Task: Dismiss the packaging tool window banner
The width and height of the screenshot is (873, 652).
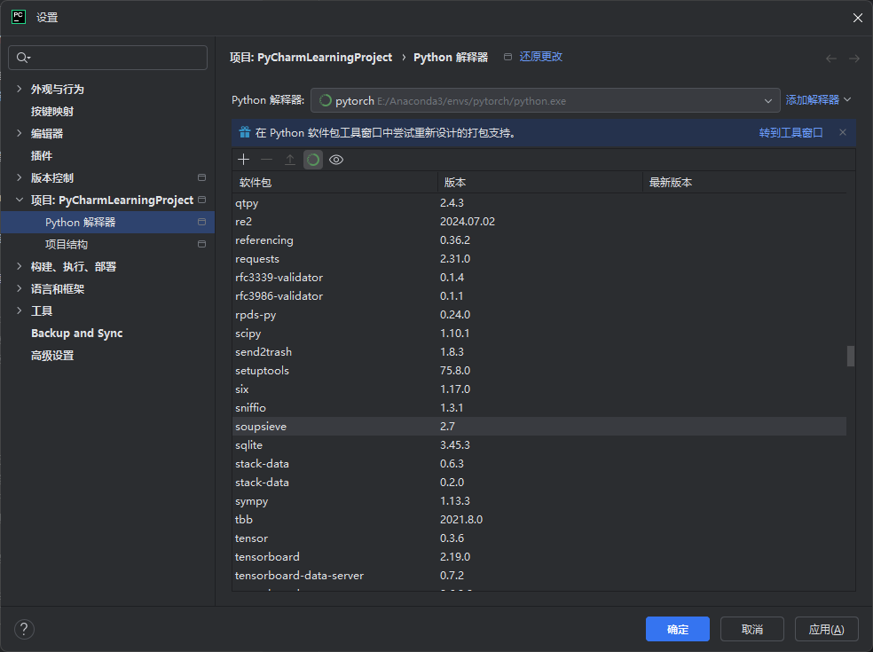Action: coord(842,132)
